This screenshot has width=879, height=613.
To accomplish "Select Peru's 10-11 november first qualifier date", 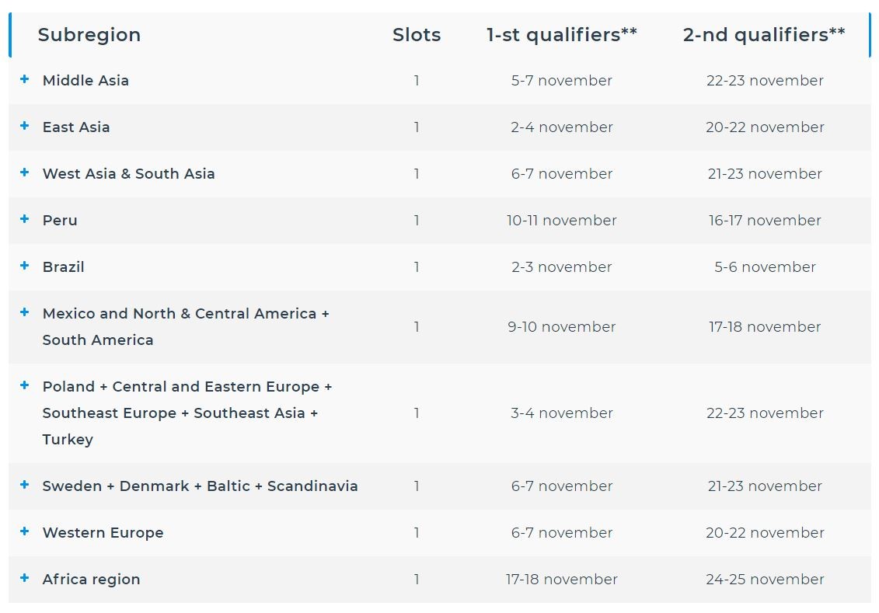I will coord(562,220).
